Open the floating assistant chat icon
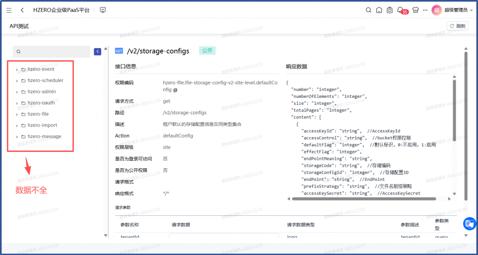Screen dimensions: 478x255 [469, 224]
